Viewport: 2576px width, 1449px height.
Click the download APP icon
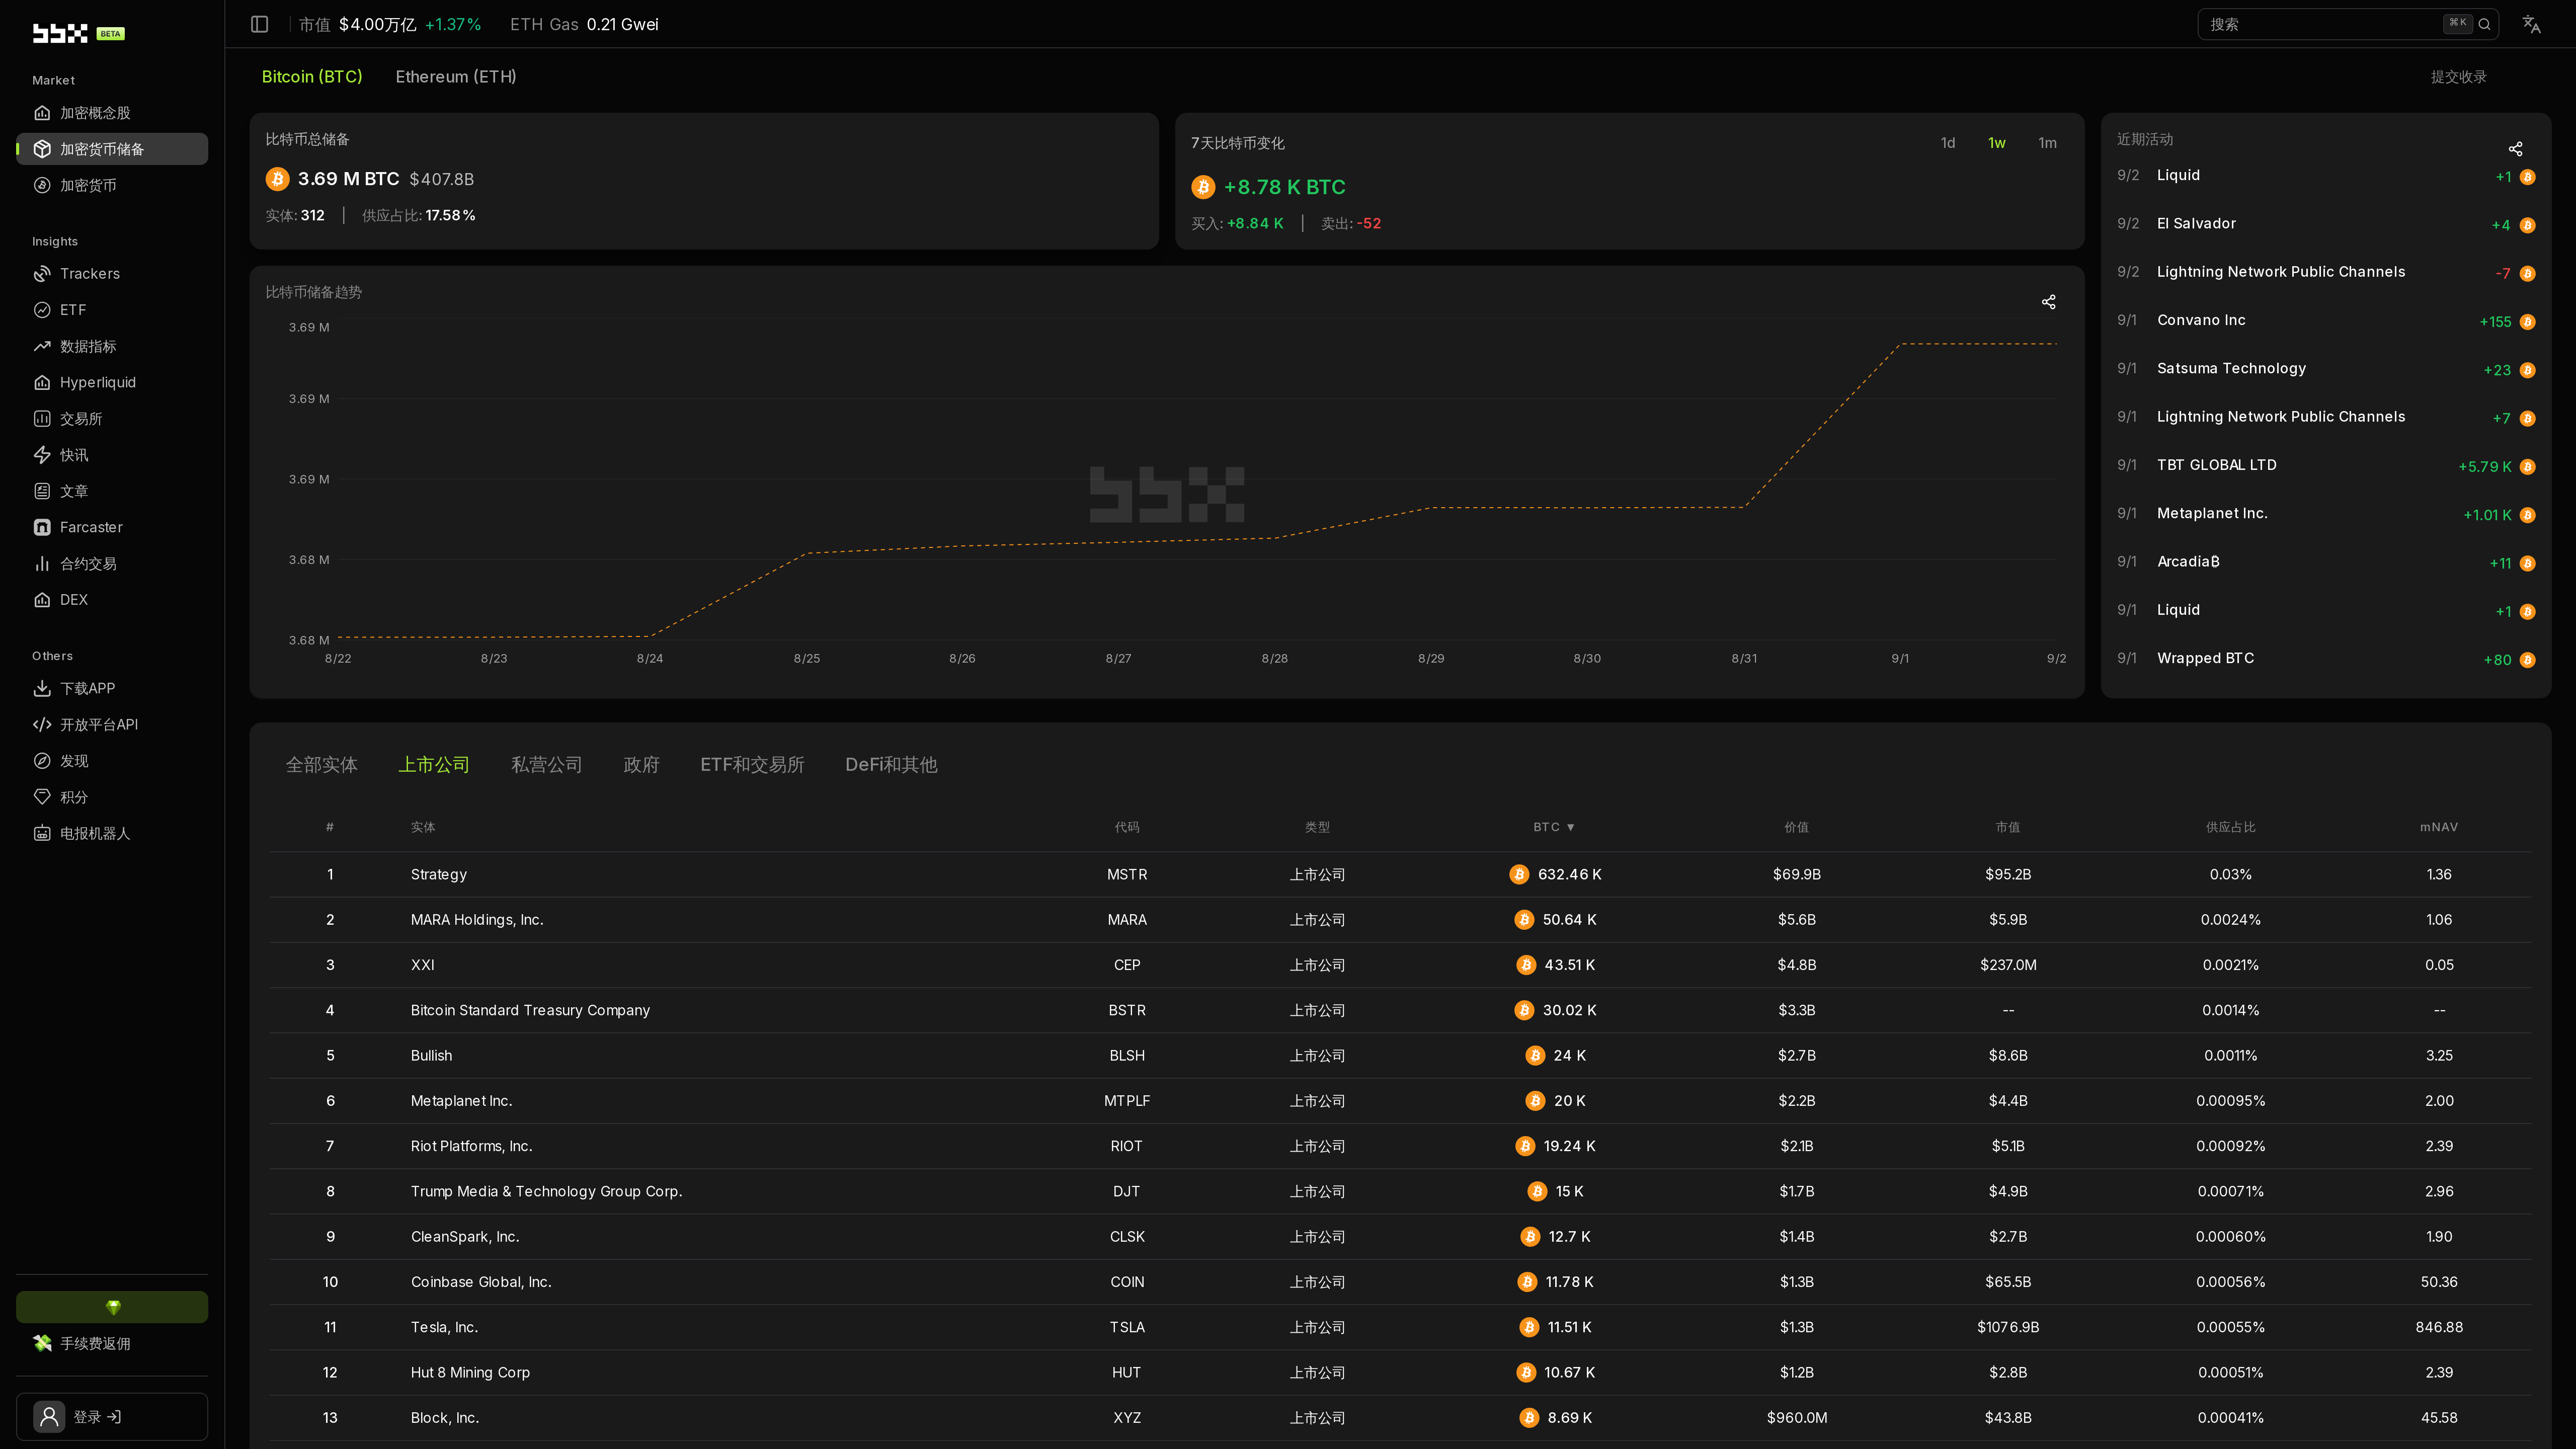click(x=42, y=688)
